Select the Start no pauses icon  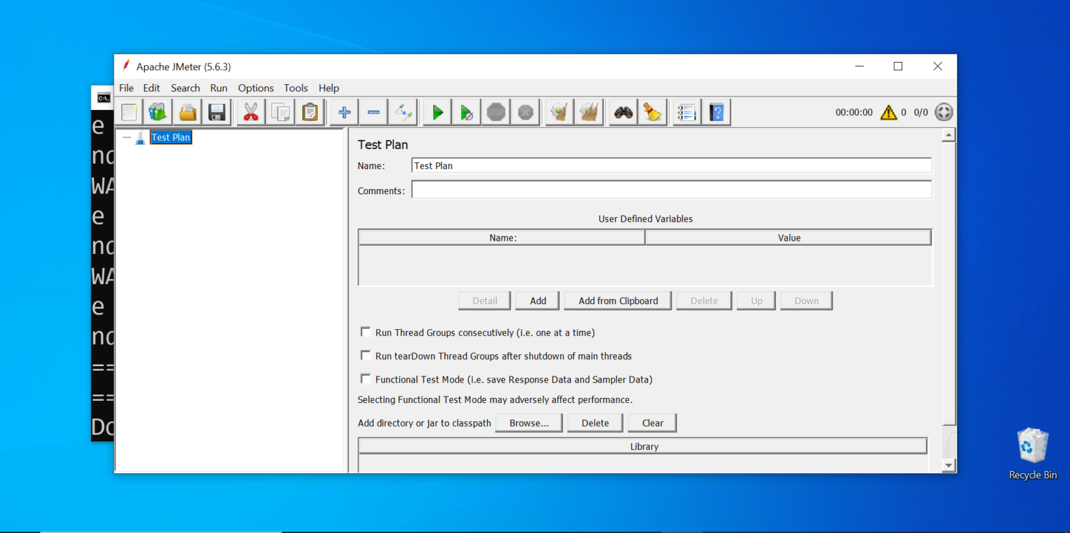(x=466, y=111)
